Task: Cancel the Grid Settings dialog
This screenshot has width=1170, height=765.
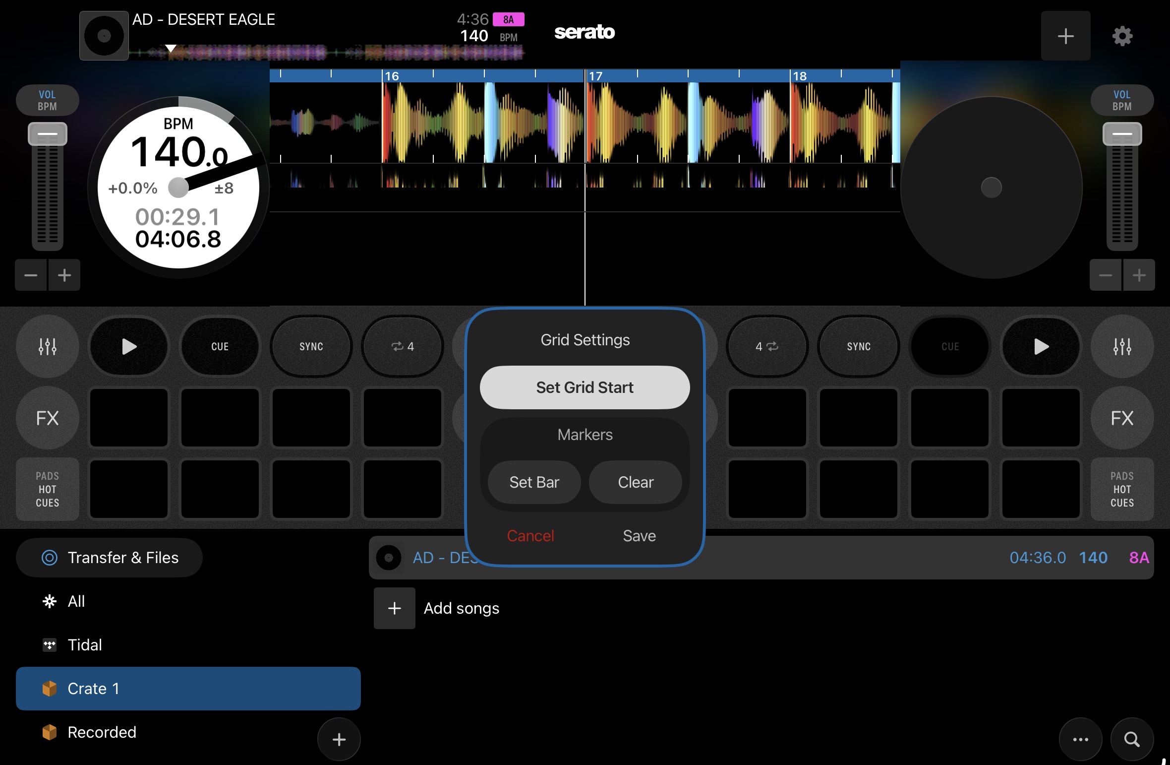Action: pyautogui.click(x=530, y=536)
